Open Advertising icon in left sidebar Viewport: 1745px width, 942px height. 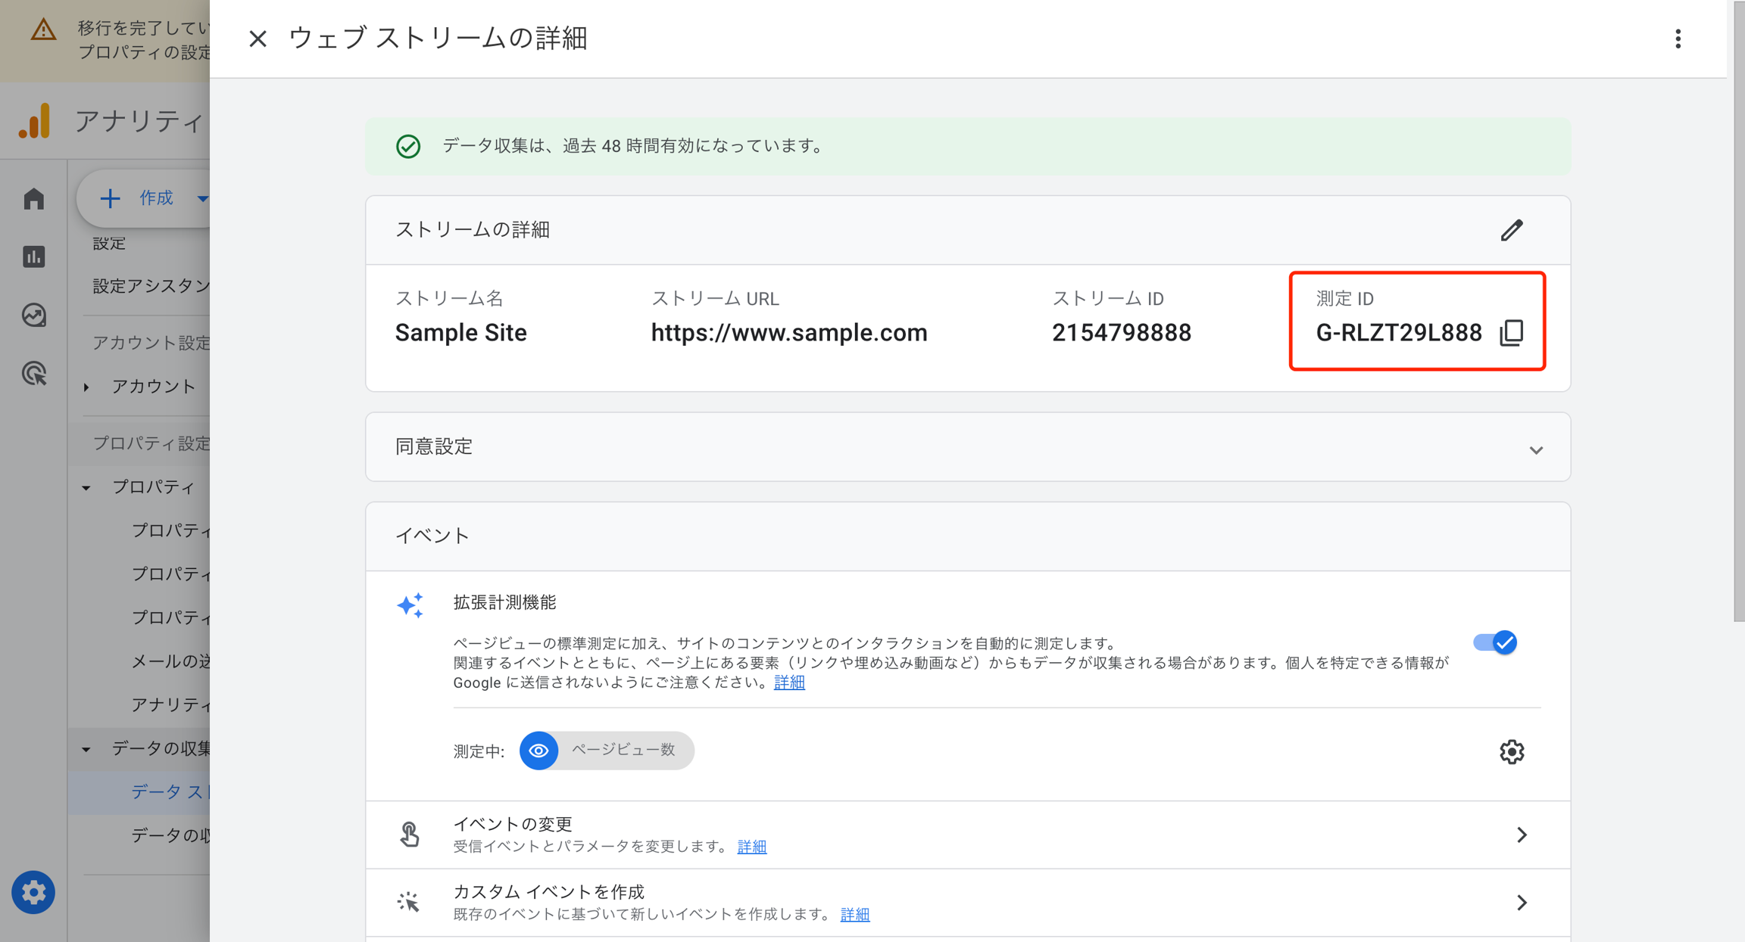point(34,373)
